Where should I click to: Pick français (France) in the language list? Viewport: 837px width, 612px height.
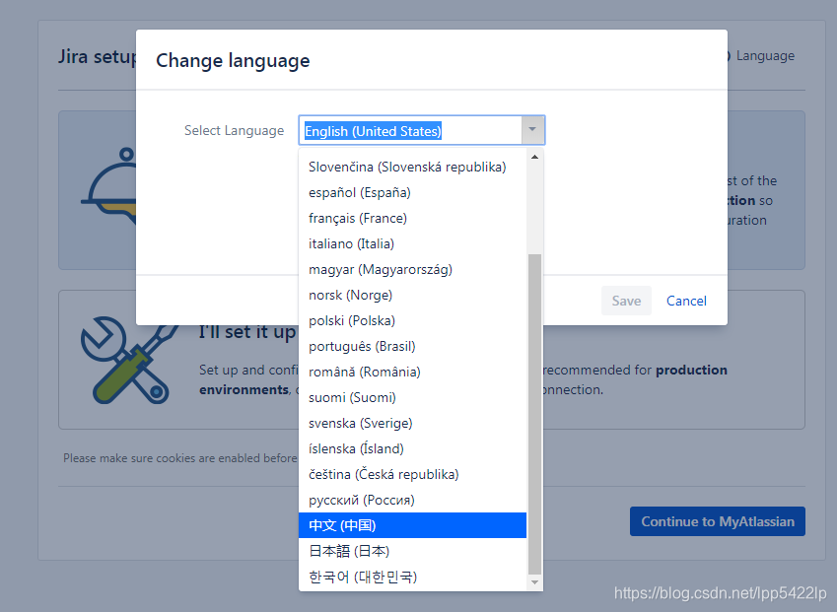(x=413, y=218)
